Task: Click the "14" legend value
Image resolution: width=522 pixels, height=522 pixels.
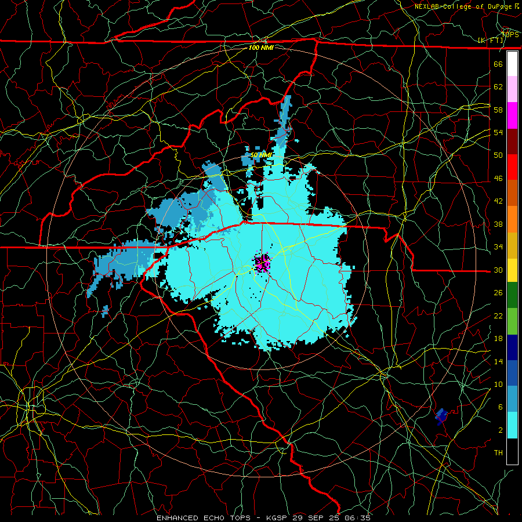Action: pyautogui.click(x=498, y=361)
